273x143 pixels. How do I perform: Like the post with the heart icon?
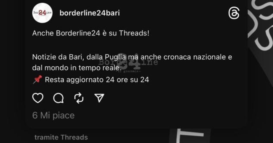tap(38, 98)
